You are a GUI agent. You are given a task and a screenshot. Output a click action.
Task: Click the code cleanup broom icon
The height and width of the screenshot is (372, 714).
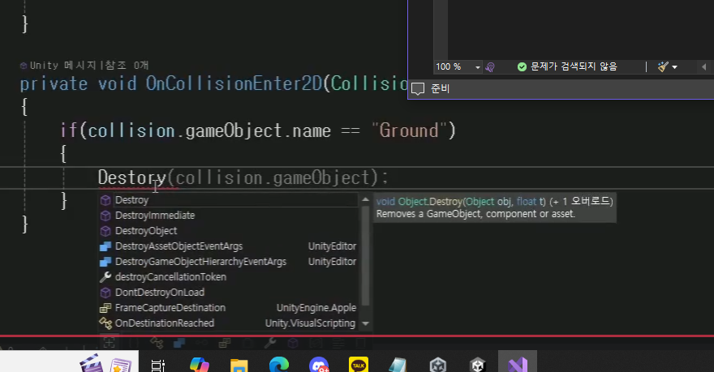click(x=663, y=66)
